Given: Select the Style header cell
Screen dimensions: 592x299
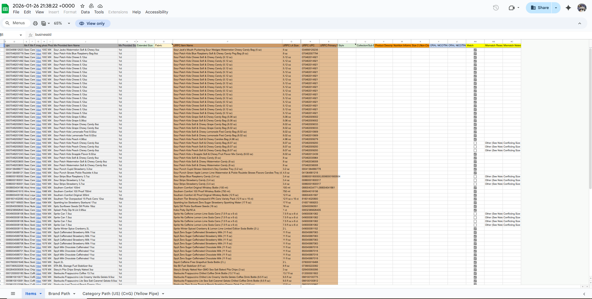Looking at the screenshot, I should click(x=347, y=46).
